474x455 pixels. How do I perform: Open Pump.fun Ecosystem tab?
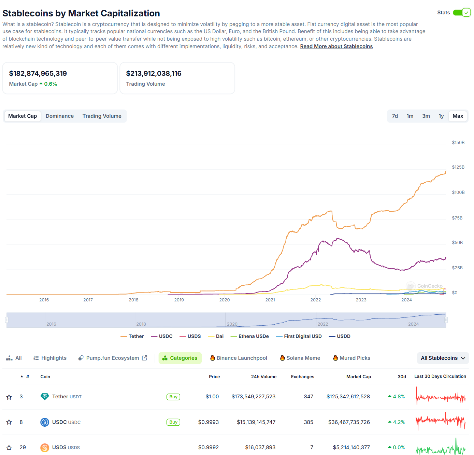tap(112, 358)
